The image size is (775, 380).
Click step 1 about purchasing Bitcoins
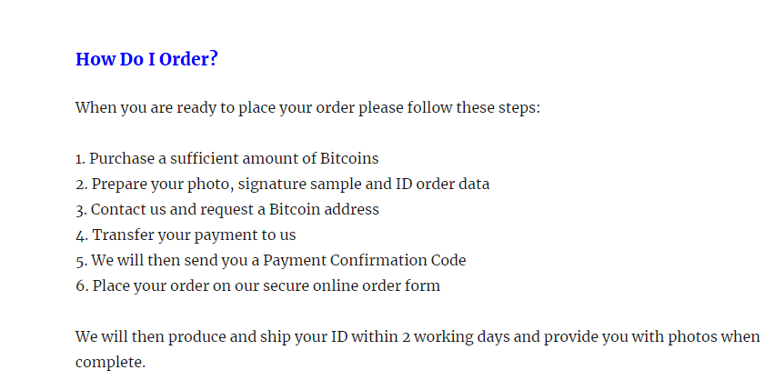coord(226,159)
